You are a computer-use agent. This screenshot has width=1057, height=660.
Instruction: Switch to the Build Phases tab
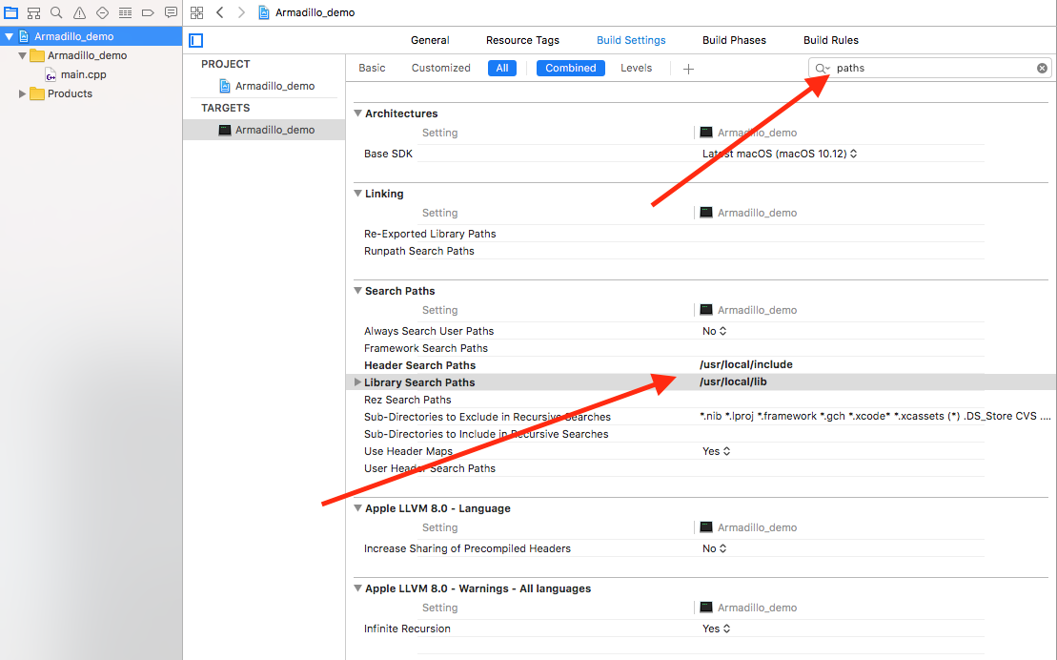pos(734,40)
